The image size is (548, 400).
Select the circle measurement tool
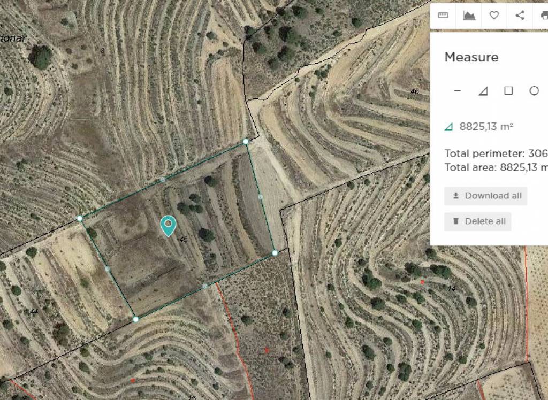click(x=535, y=91)
